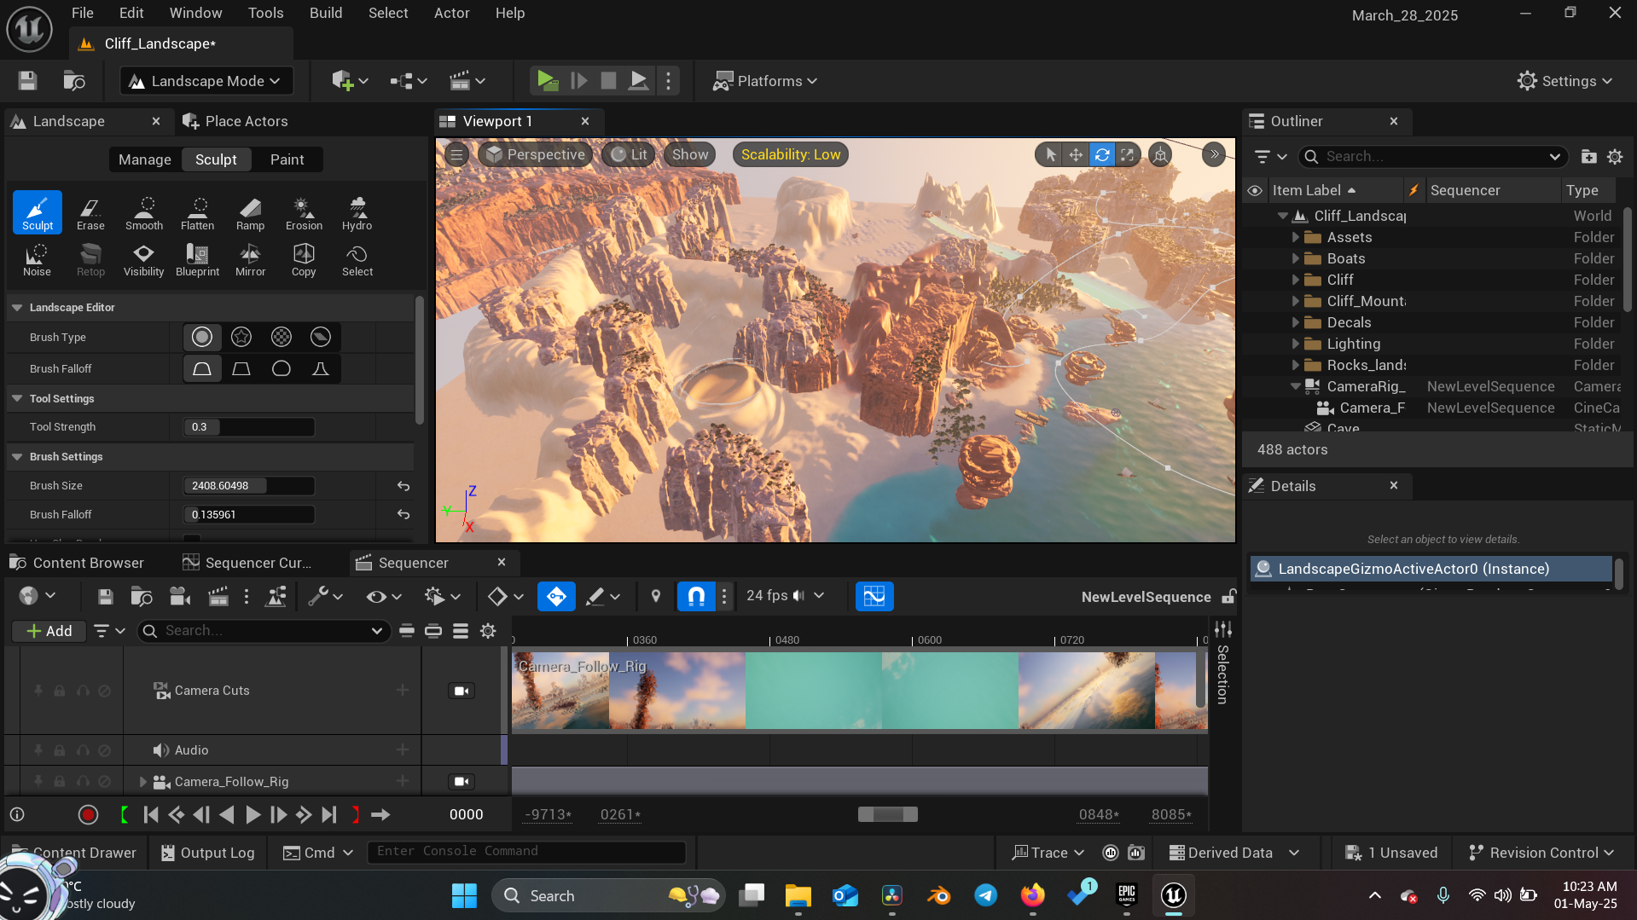Click the Add track button
This screenshot has width=1637, height=920.
pos(49,631)
